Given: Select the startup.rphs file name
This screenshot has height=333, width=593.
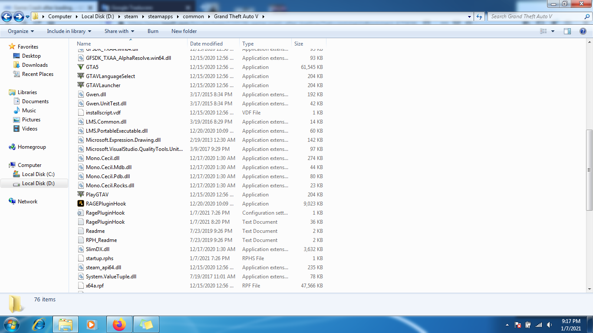Looking at the screenshot, I should point(99,258).
